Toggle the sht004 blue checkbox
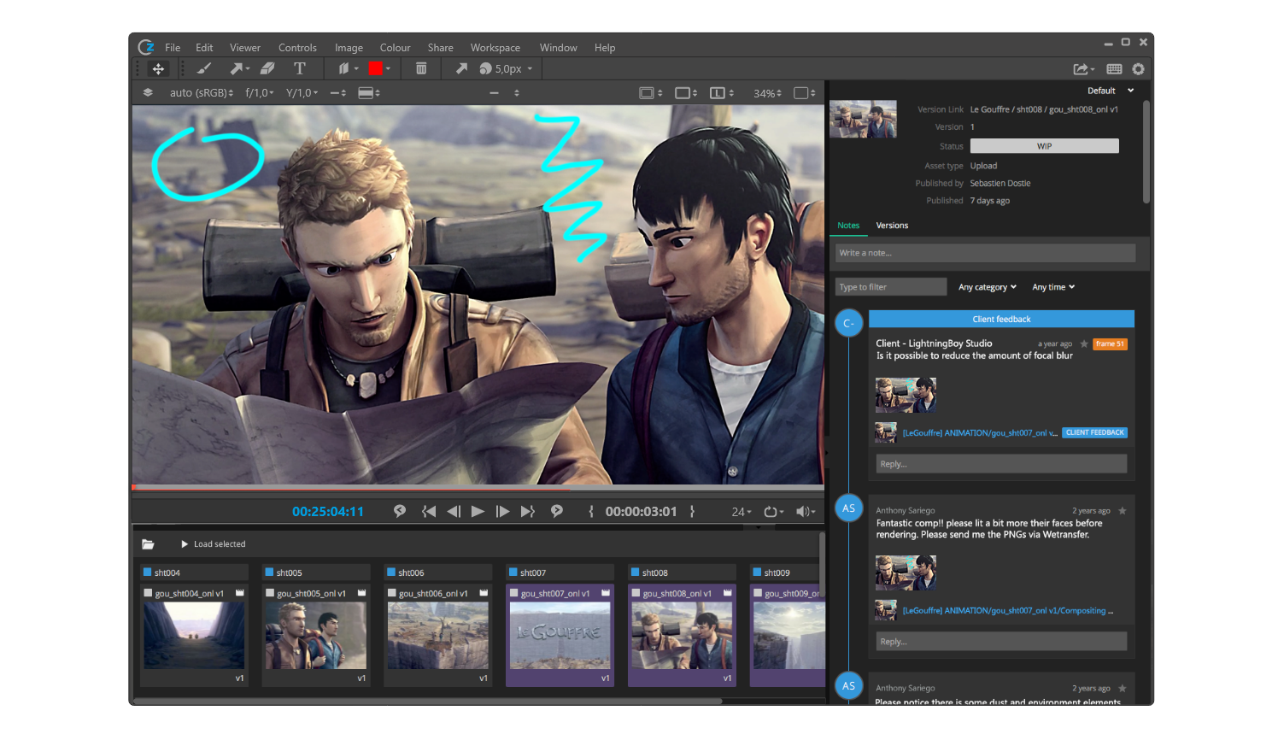This screenshot has height=740, width=1278. pos(147,573)
